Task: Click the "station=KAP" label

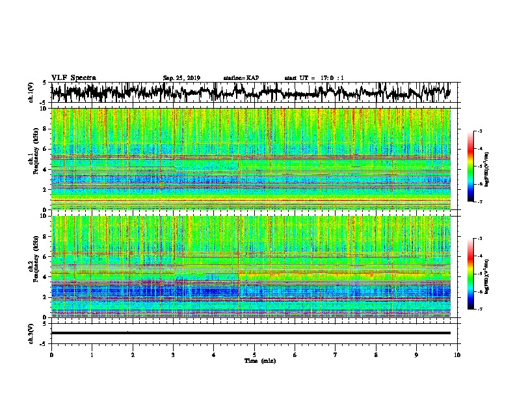Action: [x=241, y=78]
